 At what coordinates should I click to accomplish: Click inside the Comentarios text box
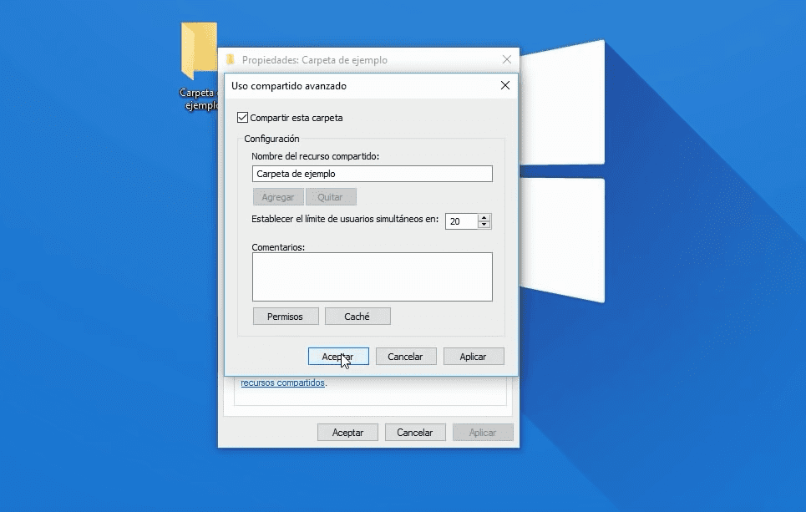[372, 276]
